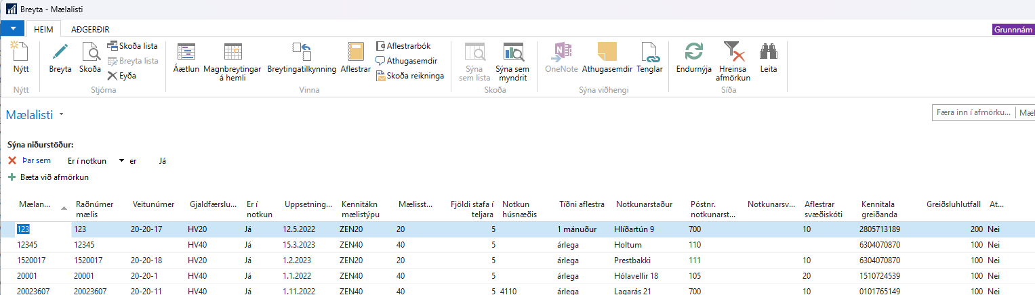The image size is (1035, 295).
Task: Remove filter with the red X
Action: coord(12,161)
